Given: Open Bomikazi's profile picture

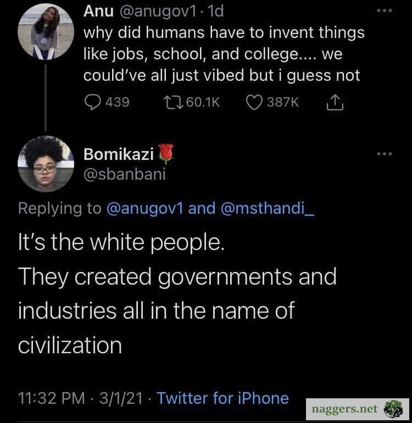Looking at the screenshot, I should coord(46,164).
